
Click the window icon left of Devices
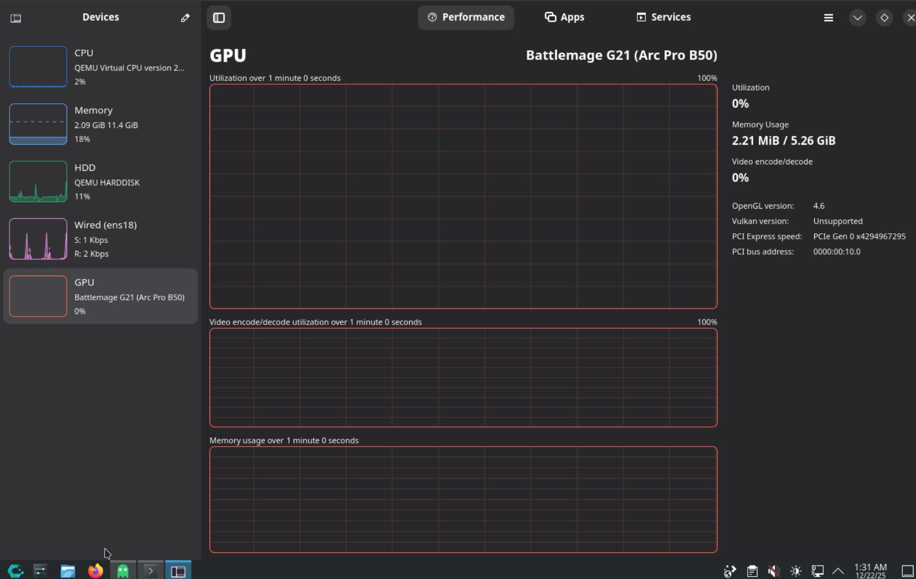16,18
